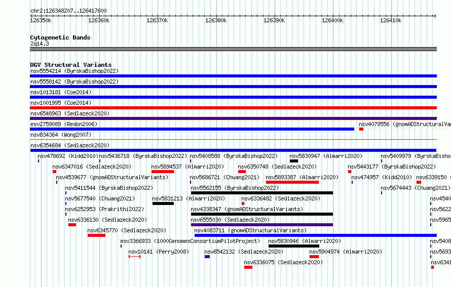Open the nsv5443177 (ByrskaBishop2022) label
451x287 pixels.
point(392,167)
